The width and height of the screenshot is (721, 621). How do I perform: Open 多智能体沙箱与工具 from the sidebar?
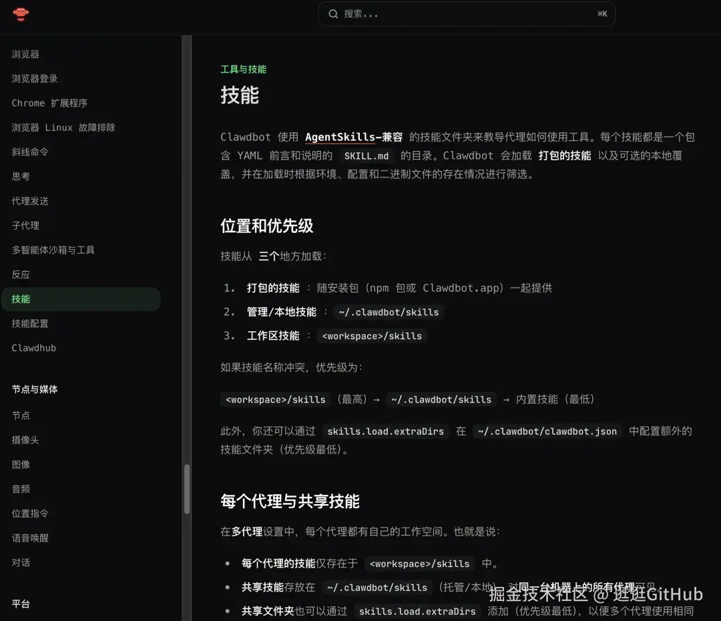53,250
